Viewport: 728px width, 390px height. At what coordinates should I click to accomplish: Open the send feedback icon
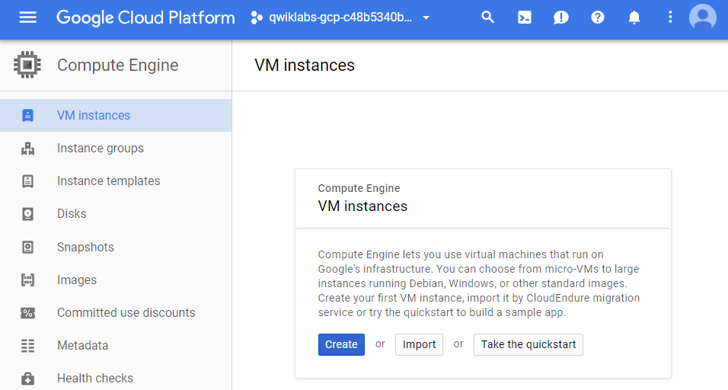[x=561, y=18]
